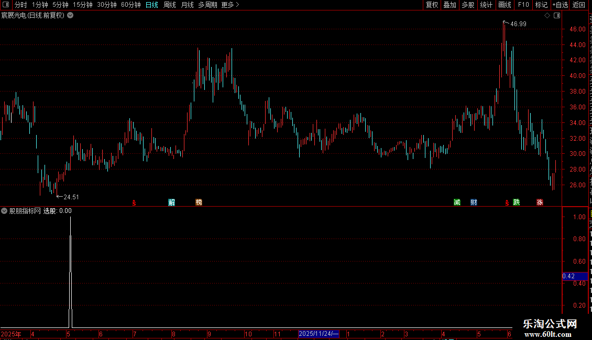Click the diamond icon near chart top-right
The height and width of the screenshot is (340, 592).
pos(547,16)
